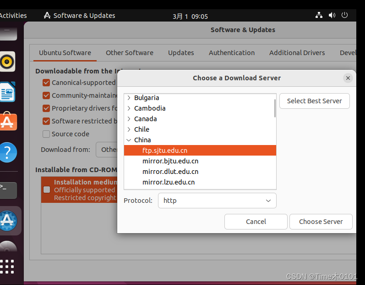Screen dimensions: 365x285
Task: Open network status icon in top bar
Action: pyautogui.click(x=319, y=16)
